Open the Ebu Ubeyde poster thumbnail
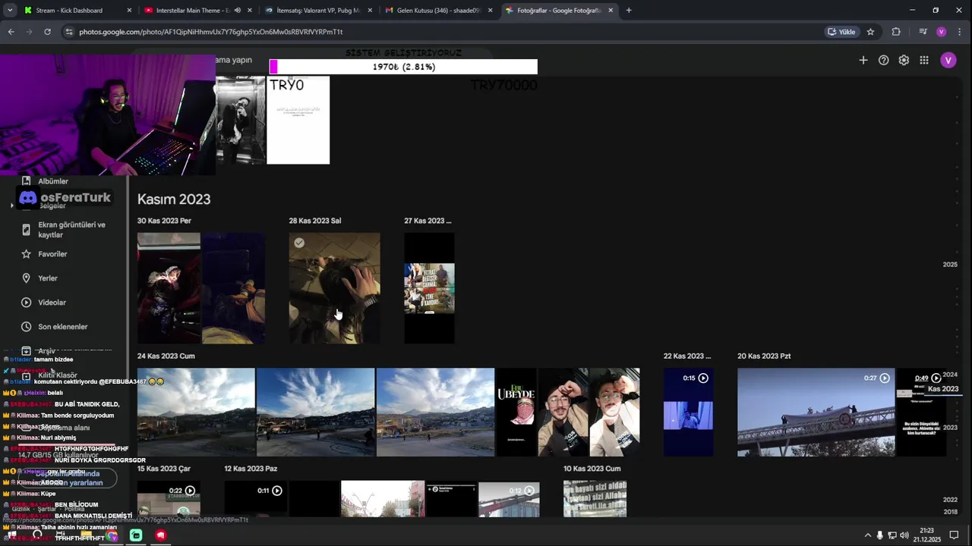This screenshot has height=546, width=972. pyautogui.click(x=516, y=412)
